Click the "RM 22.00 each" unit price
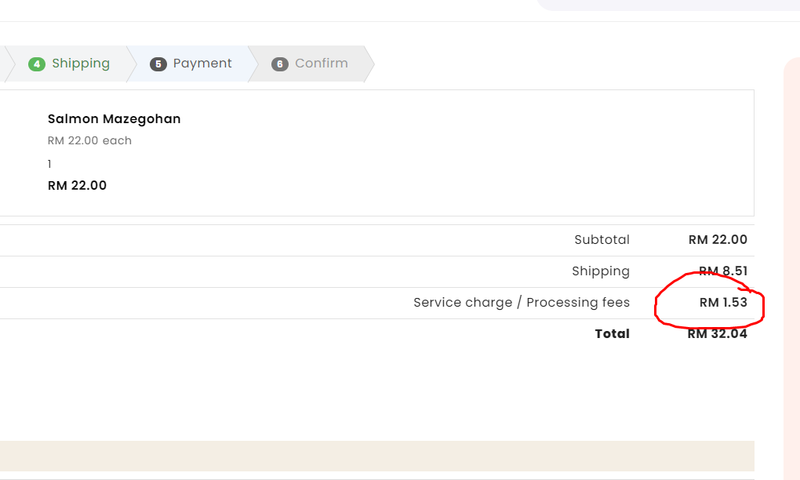 click(89, 141)
